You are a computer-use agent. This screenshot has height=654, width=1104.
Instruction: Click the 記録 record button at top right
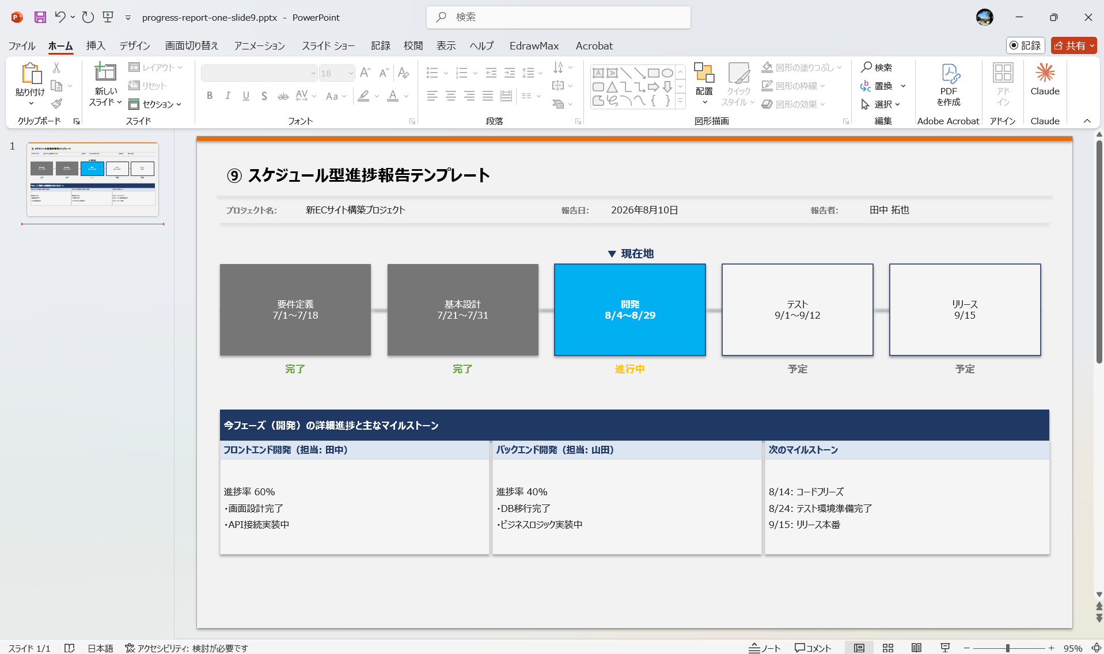click(1025, 45)
